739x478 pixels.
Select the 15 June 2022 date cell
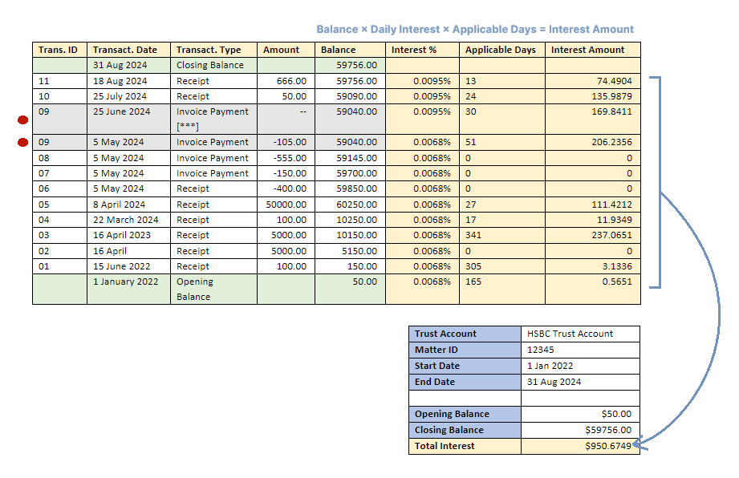click(128, 266)
